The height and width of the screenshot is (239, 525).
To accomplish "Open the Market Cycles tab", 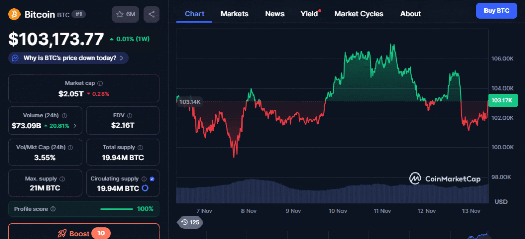I will click(358, 14).
